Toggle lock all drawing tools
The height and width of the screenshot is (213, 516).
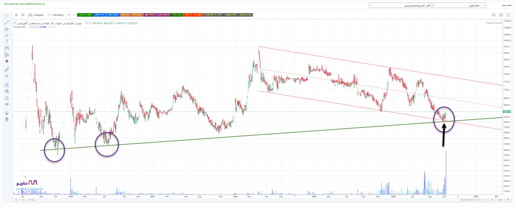7,98
